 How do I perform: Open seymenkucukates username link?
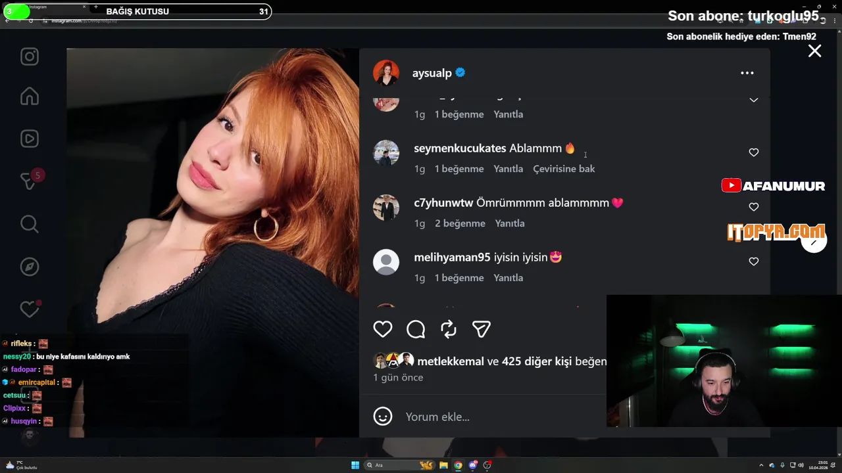460,148
